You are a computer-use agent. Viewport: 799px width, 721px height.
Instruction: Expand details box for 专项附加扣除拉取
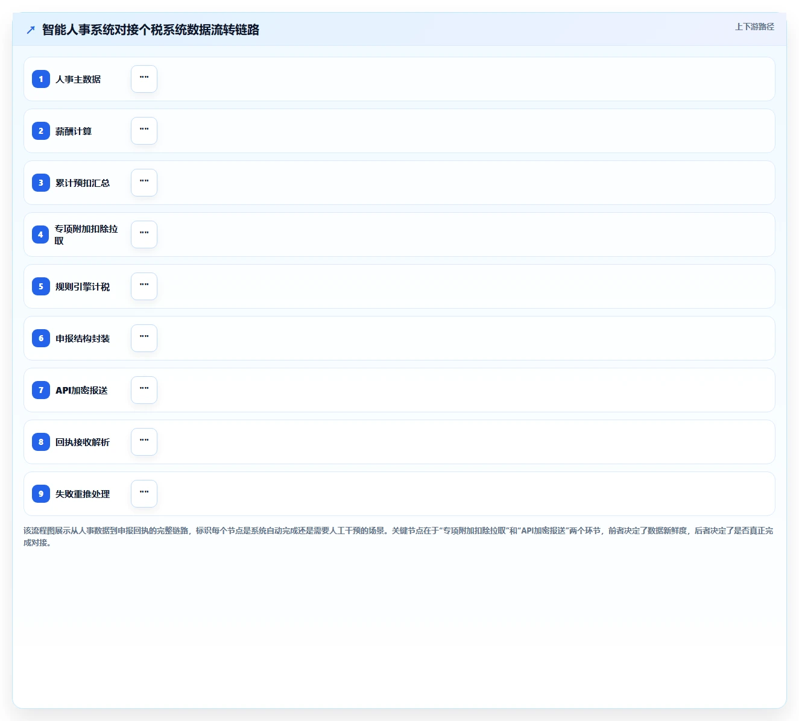click(144, 235)
